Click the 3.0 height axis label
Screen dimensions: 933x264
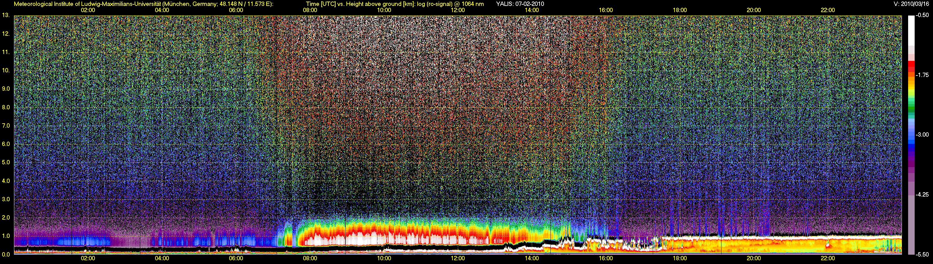pos(6,199)
